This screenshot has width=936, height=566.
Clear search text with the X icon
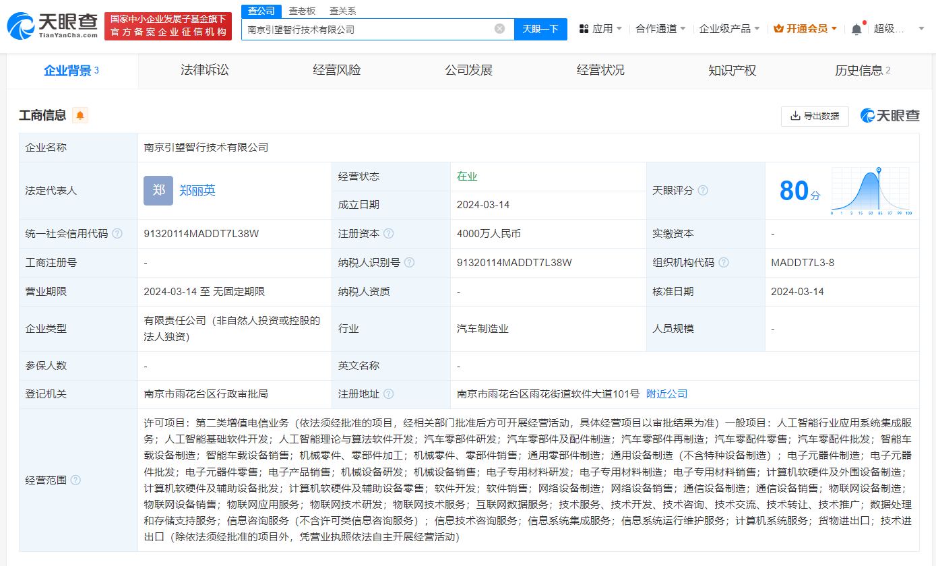(499, 29)
